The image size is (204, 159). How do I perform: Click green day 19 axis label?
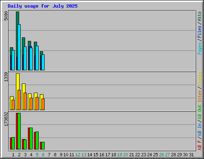(x=120, y=155)
